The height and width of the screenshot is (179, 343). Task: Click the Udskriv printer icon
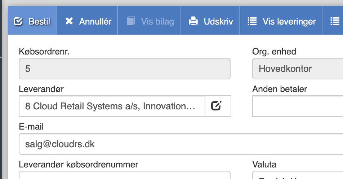pos(193,21)
